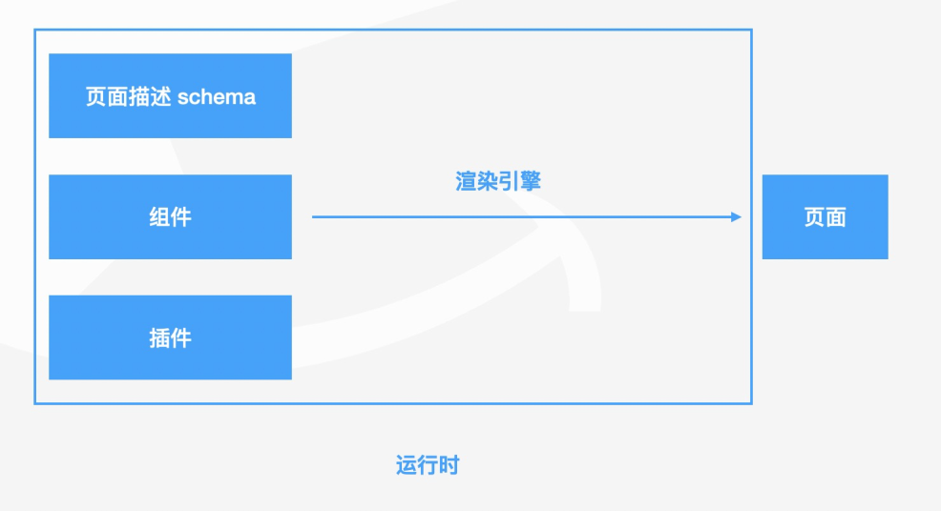Select the top edge of the blue frame

coord(393,30)
